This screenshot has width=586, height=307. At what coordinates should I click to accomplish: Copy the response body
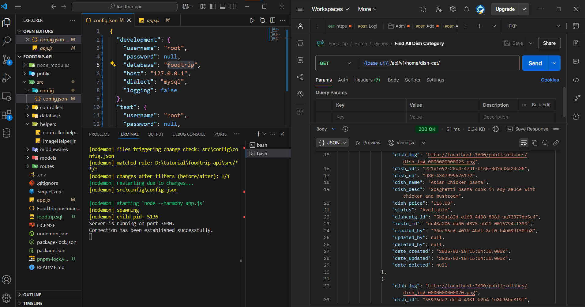pyautogui.click(x=535, y=143)
